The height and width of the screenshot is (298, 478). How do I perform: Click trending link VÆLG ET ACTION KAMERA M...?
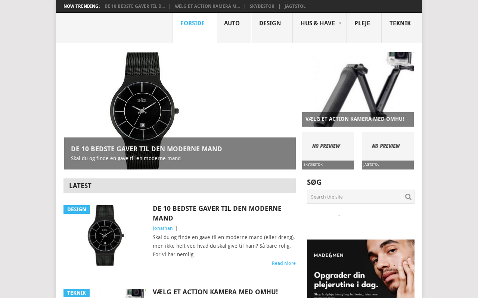click(x=207, y=6)
